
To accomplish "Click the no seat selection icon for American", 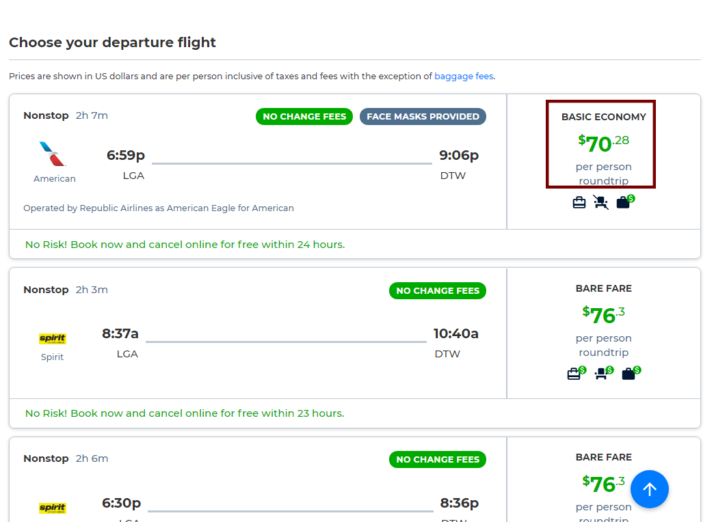I will coord(600,202).
